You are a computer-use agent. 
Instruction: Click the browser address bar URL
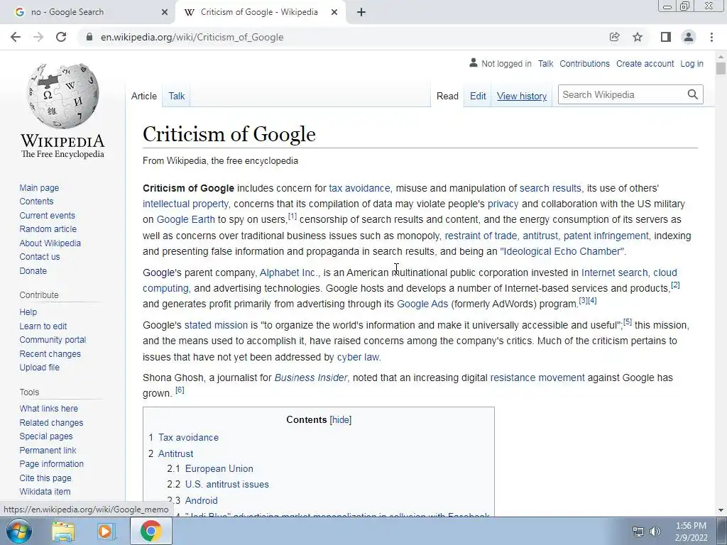pyautogui.click(x=192, y=37)
